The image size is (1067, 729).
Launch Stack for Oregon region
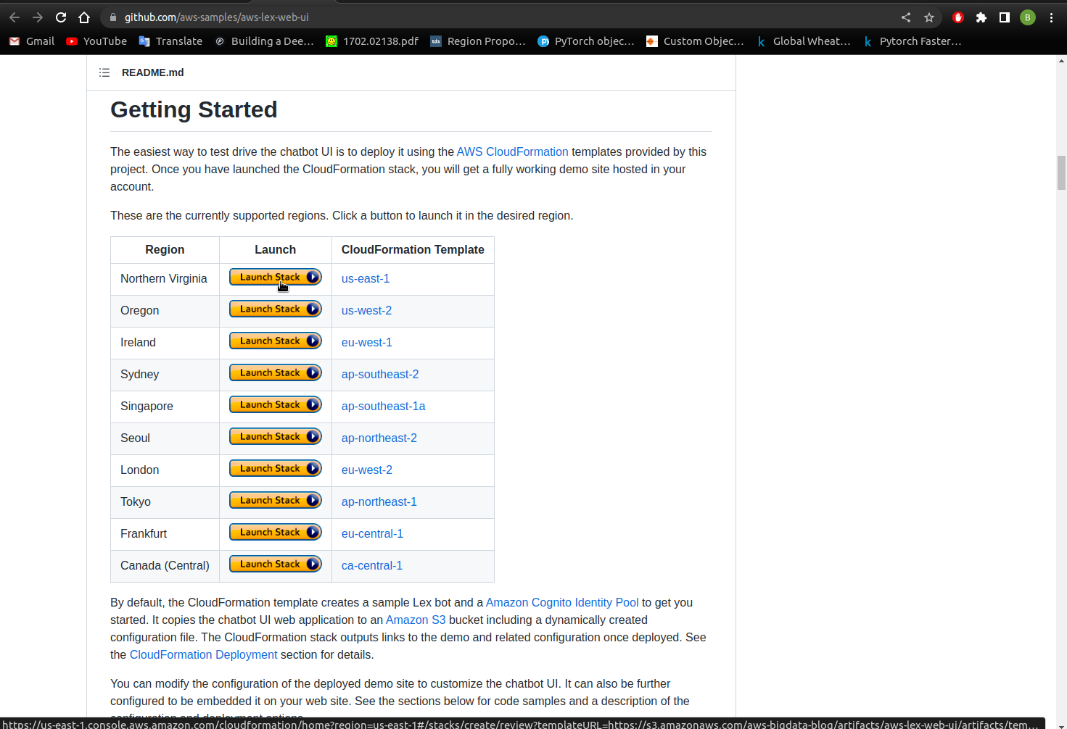(x=275, y=309)
